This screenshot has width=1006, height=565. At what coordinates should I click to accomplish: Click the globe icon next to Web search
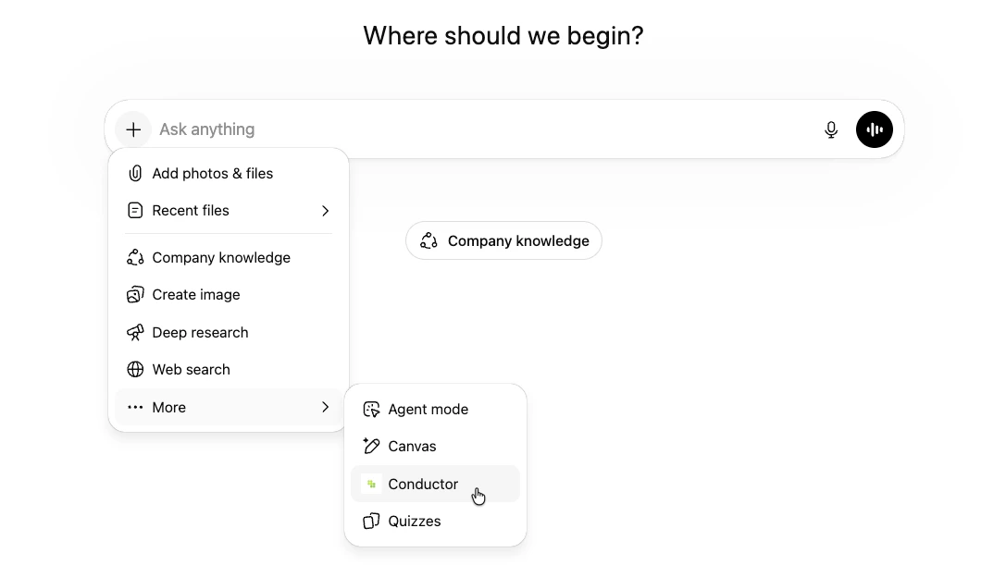click(134, 369)
